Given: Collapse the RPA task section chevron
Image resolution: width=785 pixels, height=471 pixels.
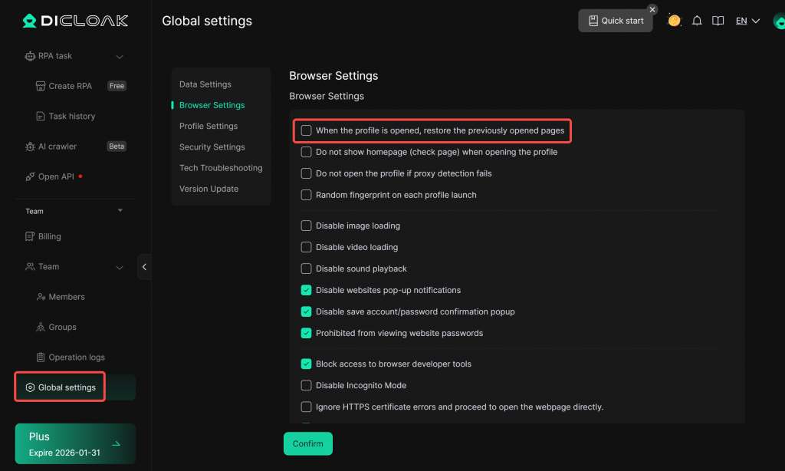Looking at the screenshot, I should (120, 56).
